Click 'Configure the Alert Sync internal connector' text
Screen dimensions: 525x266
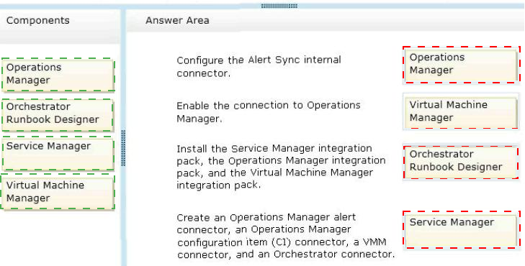259,66
